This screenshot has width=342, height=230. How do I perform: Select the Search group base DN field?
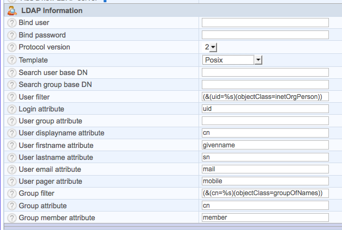[x=265, y=84]
